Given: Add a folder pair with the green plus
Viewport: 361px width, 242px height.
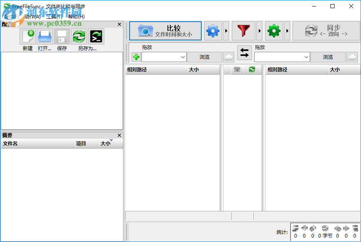Looking at the screenshot, I should (135, 57).
